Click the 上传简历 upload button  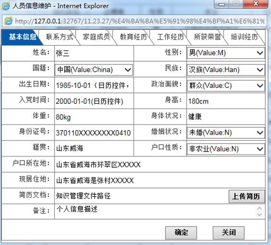pos(247,197)
